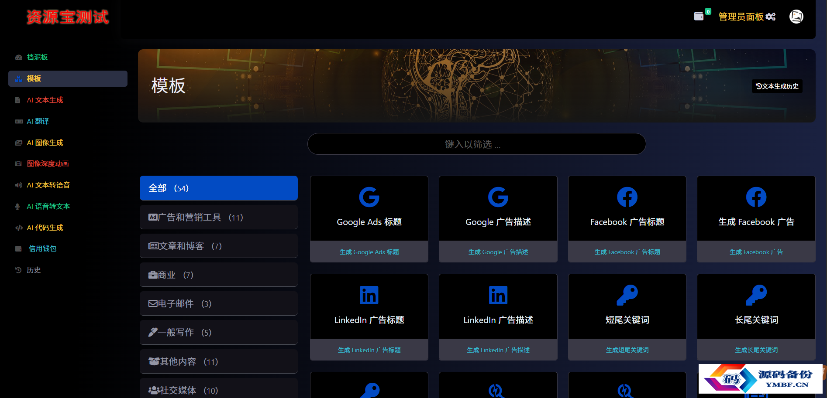Click 生成短尾关键词 description text
The image size is (827, 398).
click(627, 350)
